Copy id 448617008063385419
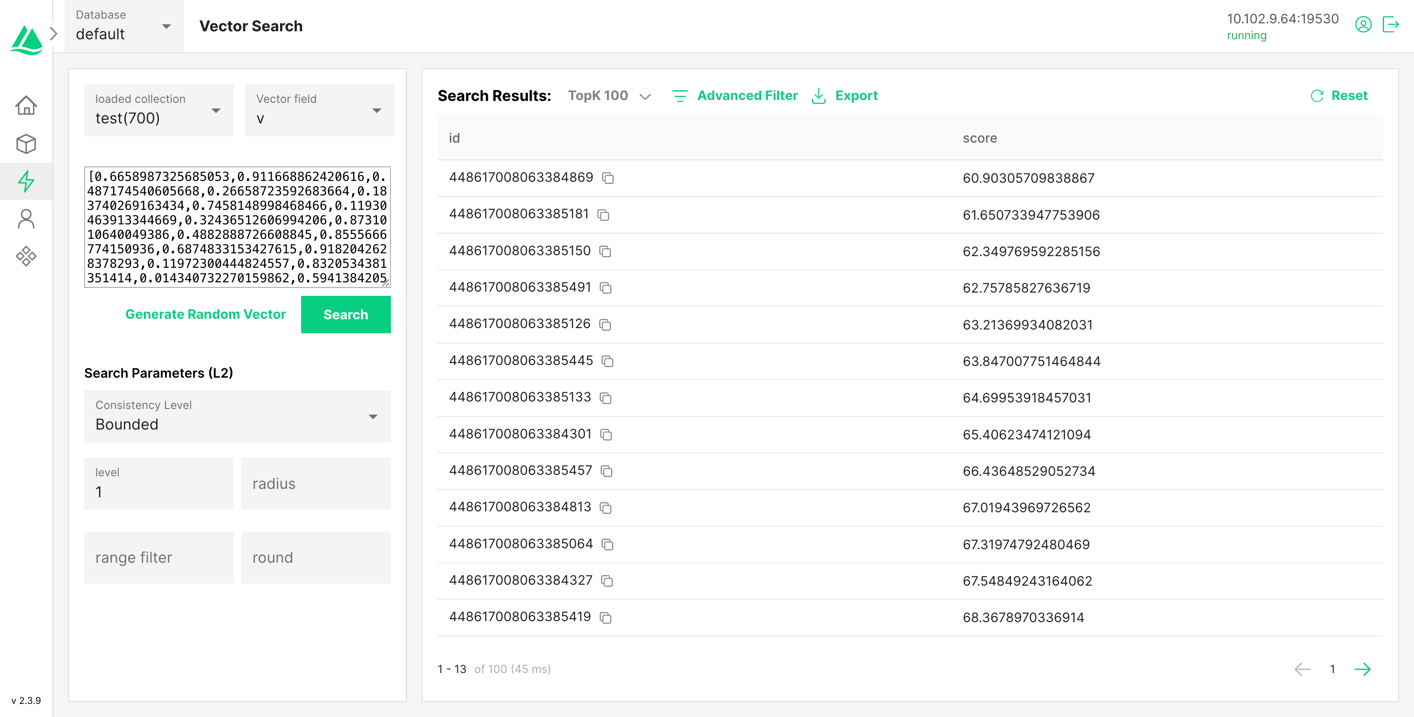The height and width of the screenshot is (717, 1414). 606,618
